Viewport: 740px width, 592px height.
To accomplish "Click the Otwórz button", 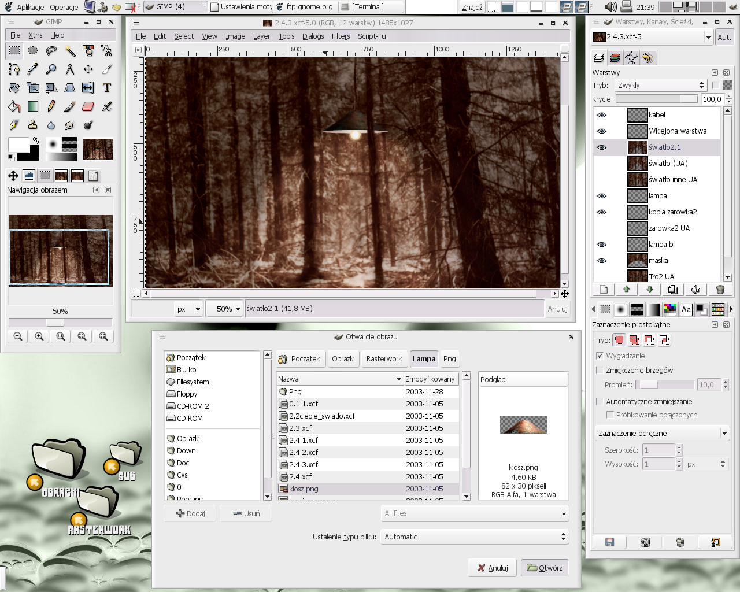I will [x=545, y=568].
